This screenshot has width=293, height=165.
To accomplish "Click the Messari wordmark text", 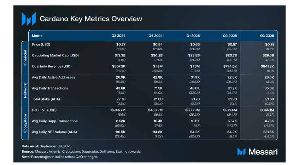I will (263, 152).
